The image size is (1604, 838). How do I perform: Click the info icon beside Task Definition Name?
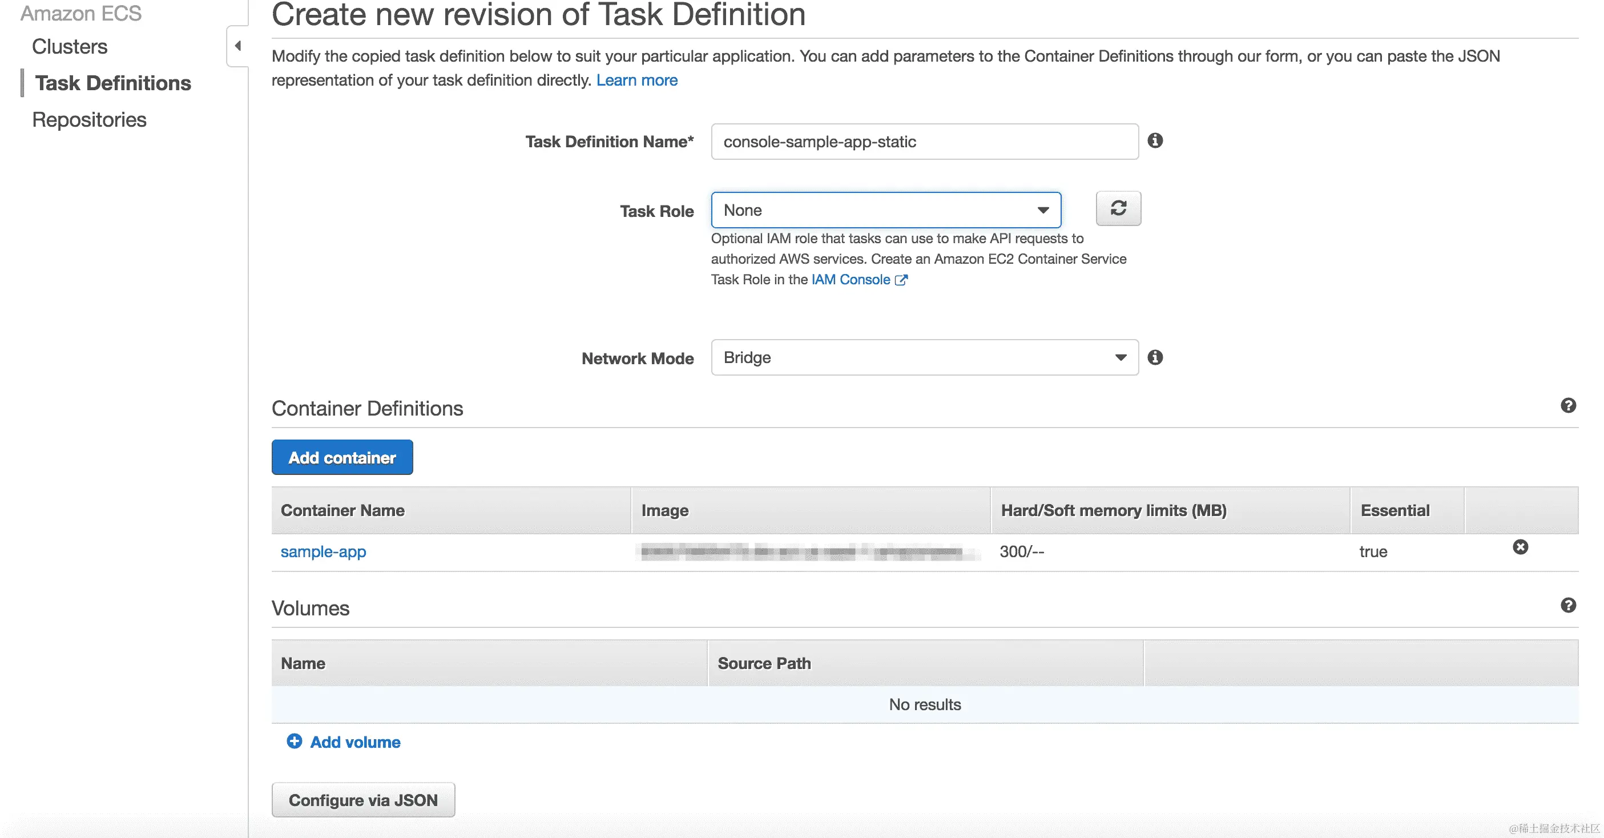coord(1156,142)
